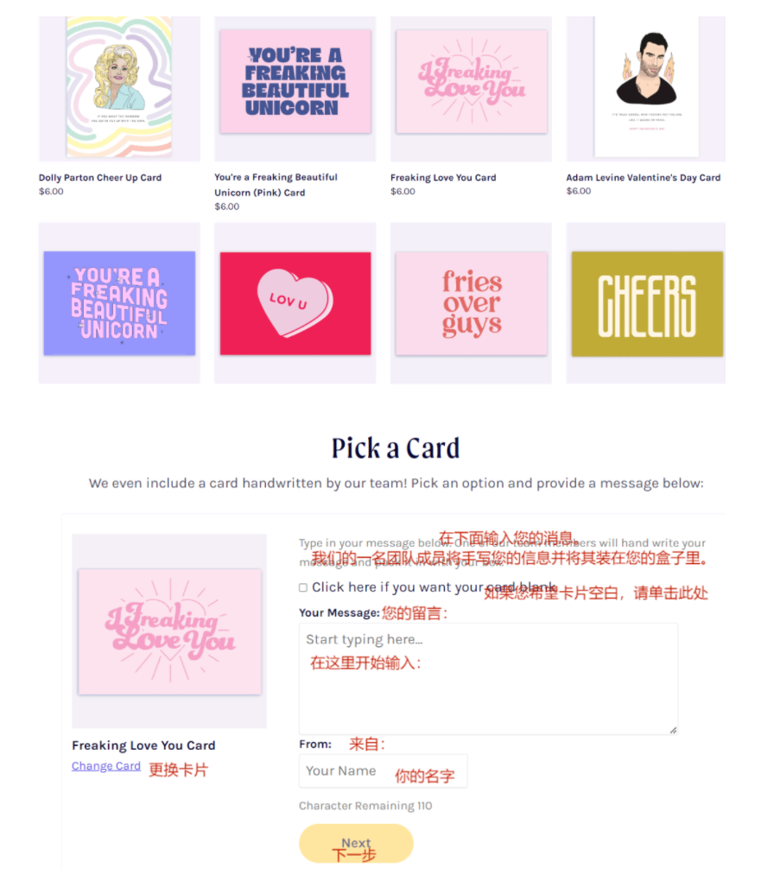
Task: Open You're a Freaking Beautiful Unicorn title
Action: [x=276, y=185]
